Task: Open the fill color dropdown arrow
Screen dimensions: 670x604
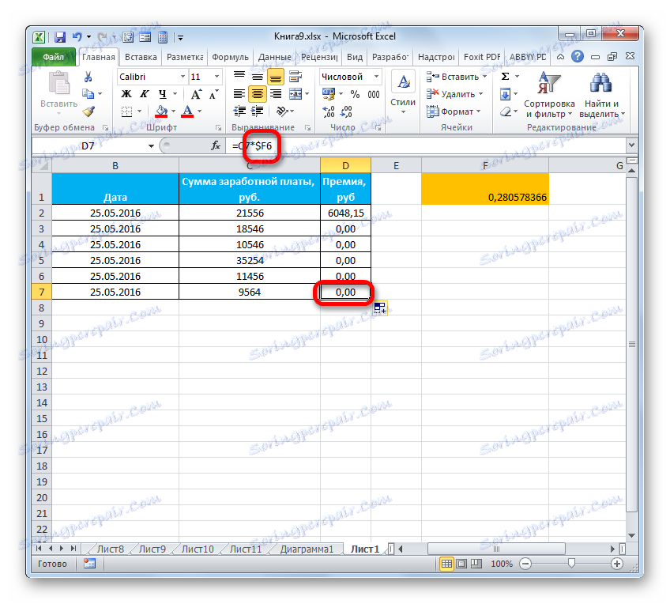Action: click(174, 111)
